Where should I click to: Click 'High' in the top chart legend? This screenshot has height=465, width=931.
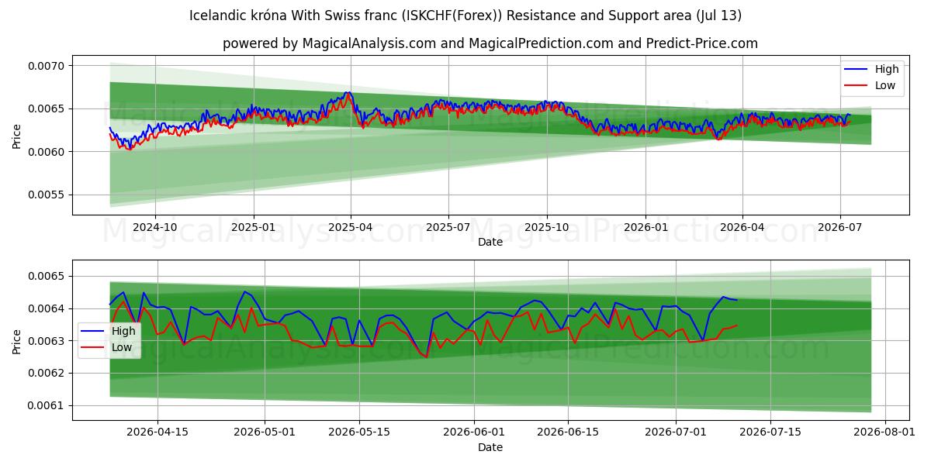coord(887,69)
